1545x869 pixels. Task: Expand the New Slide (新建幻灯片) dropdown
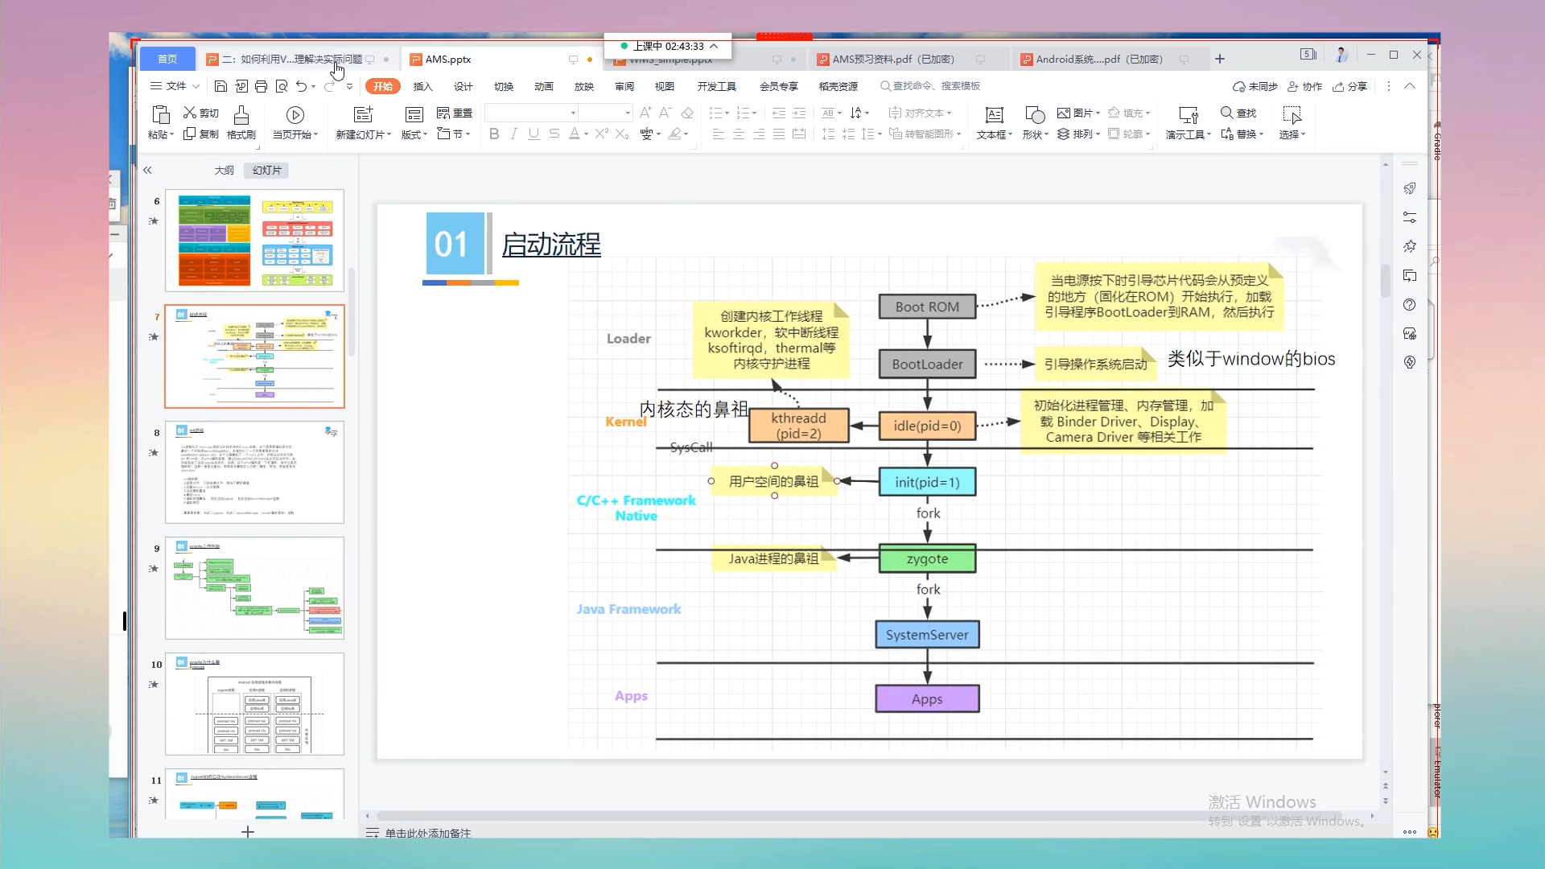389,135
